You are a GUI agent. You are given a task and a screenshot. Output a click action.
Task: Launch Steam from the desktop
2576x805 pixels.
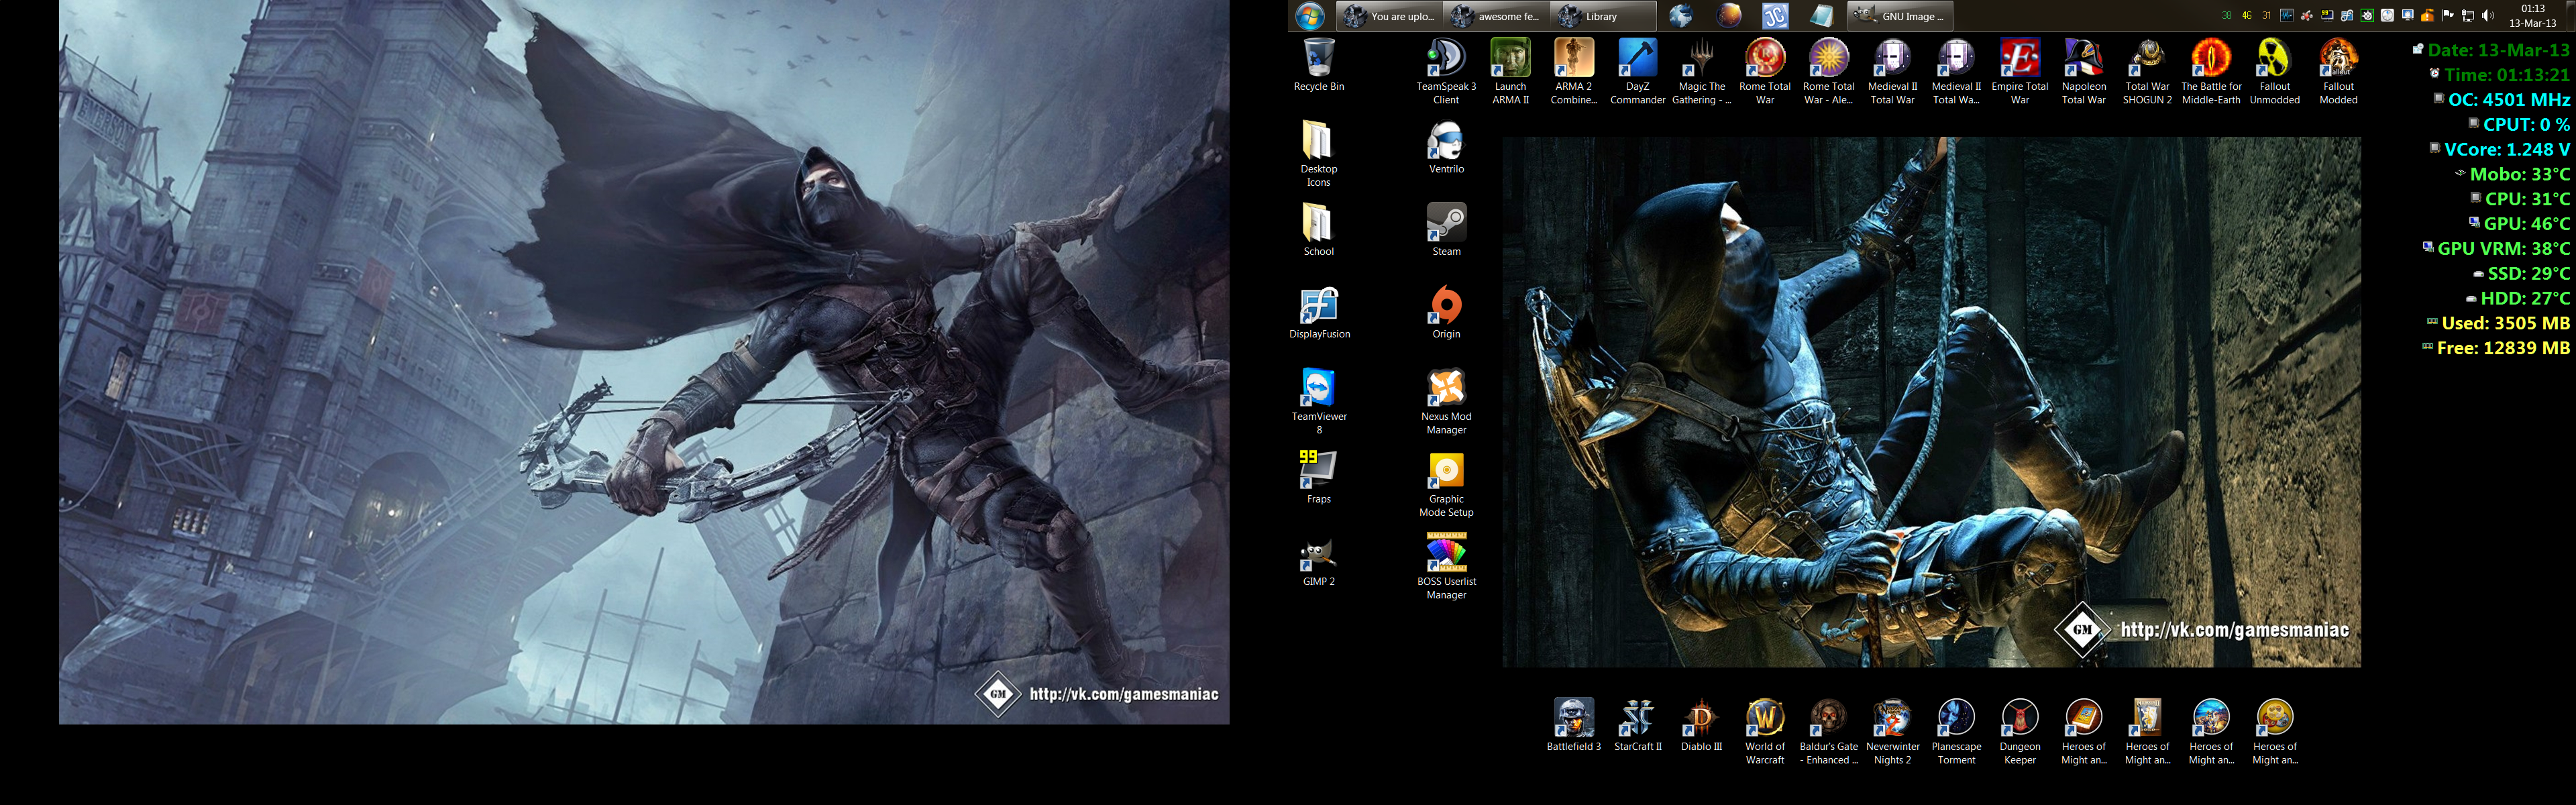pyautogui.click(x=1446, y=230)
